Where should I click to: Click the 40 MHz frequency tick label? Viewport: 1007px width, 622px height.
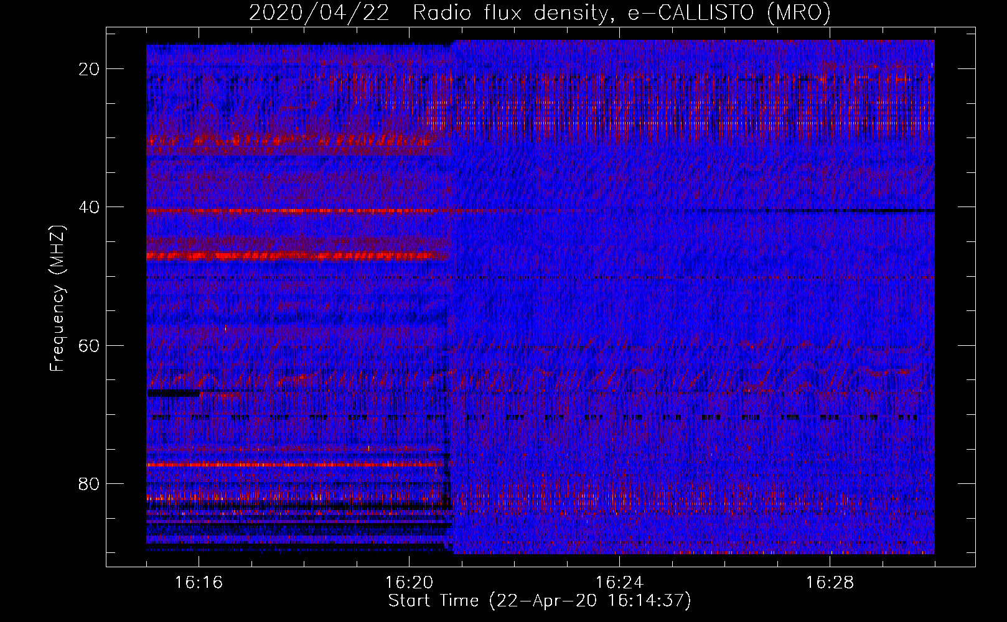89,207
